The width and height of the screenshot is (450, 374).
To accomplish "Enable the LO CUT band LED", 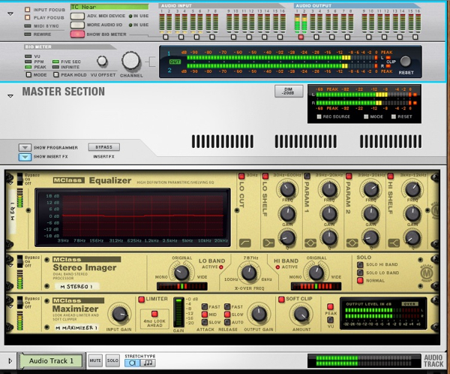I will tap(241, 176).
